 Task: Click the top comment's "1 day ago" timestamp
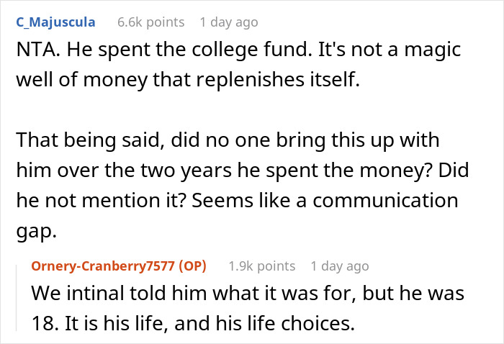pyautogui.click(x=228, y=22)
